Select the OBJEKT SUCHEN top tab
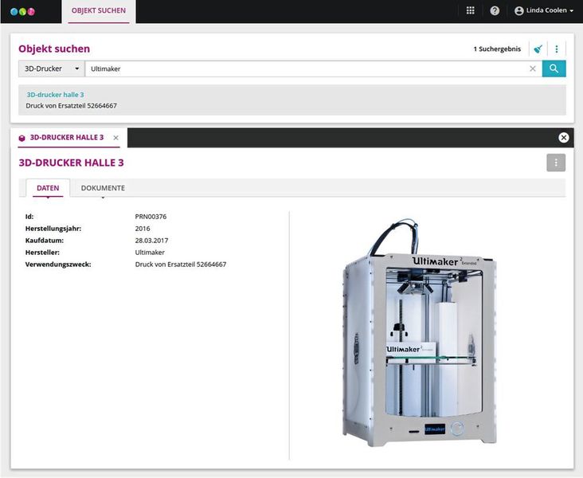 click(x=99, y=11)
